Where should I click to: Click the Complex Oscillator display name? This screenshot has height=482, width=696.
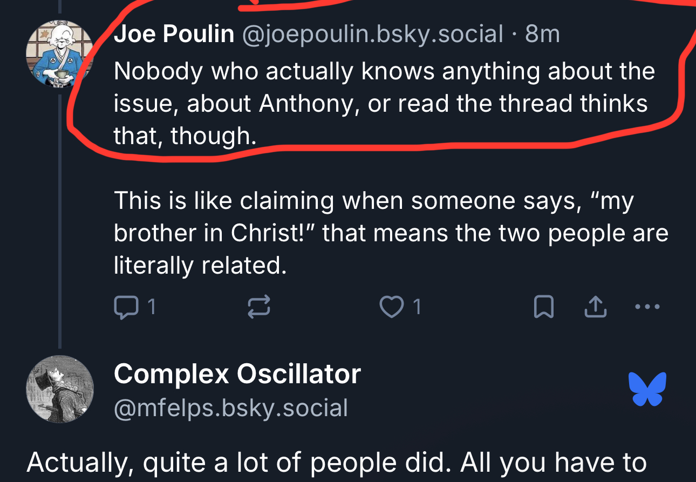[x=237, y=374]
